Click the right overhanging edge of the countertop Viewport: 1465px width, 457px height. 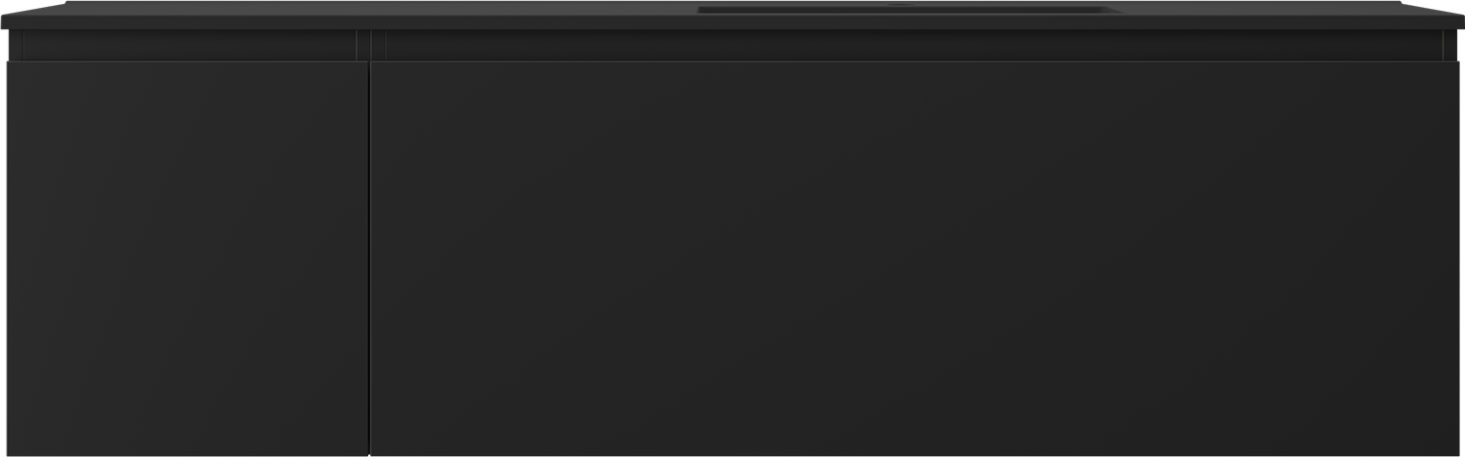(1459, 20)
